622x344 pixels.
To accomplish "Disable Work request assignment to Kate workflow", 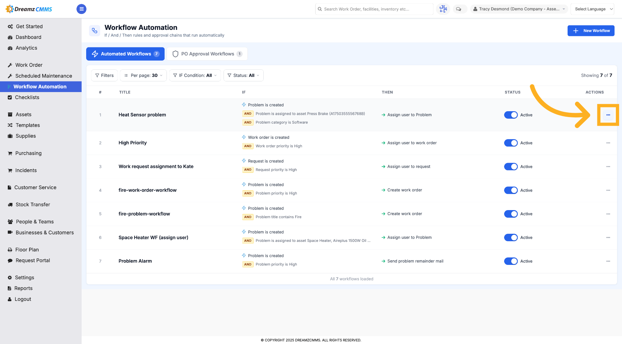I will click(511, 167).
